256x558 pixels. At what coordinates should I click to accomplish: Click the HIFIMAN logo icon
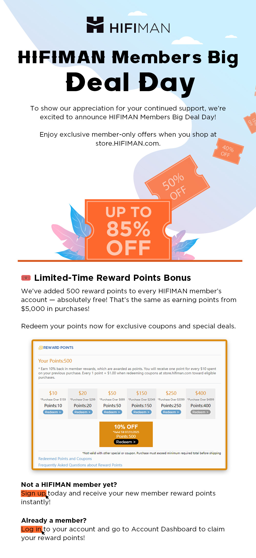click(95, 25)
